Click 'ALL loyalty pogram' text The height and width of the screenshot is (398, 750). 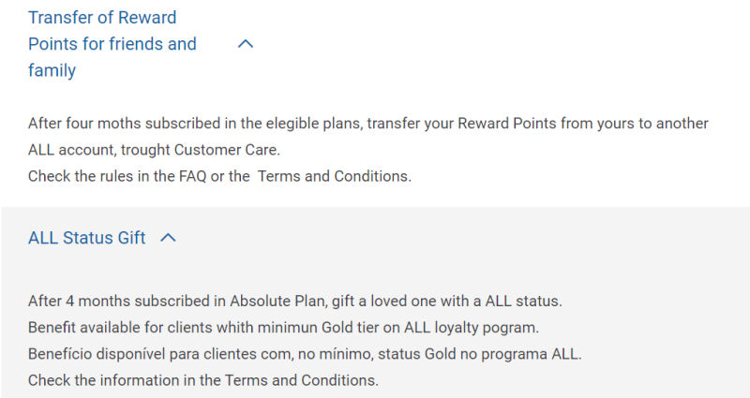[x=484, y=328]
